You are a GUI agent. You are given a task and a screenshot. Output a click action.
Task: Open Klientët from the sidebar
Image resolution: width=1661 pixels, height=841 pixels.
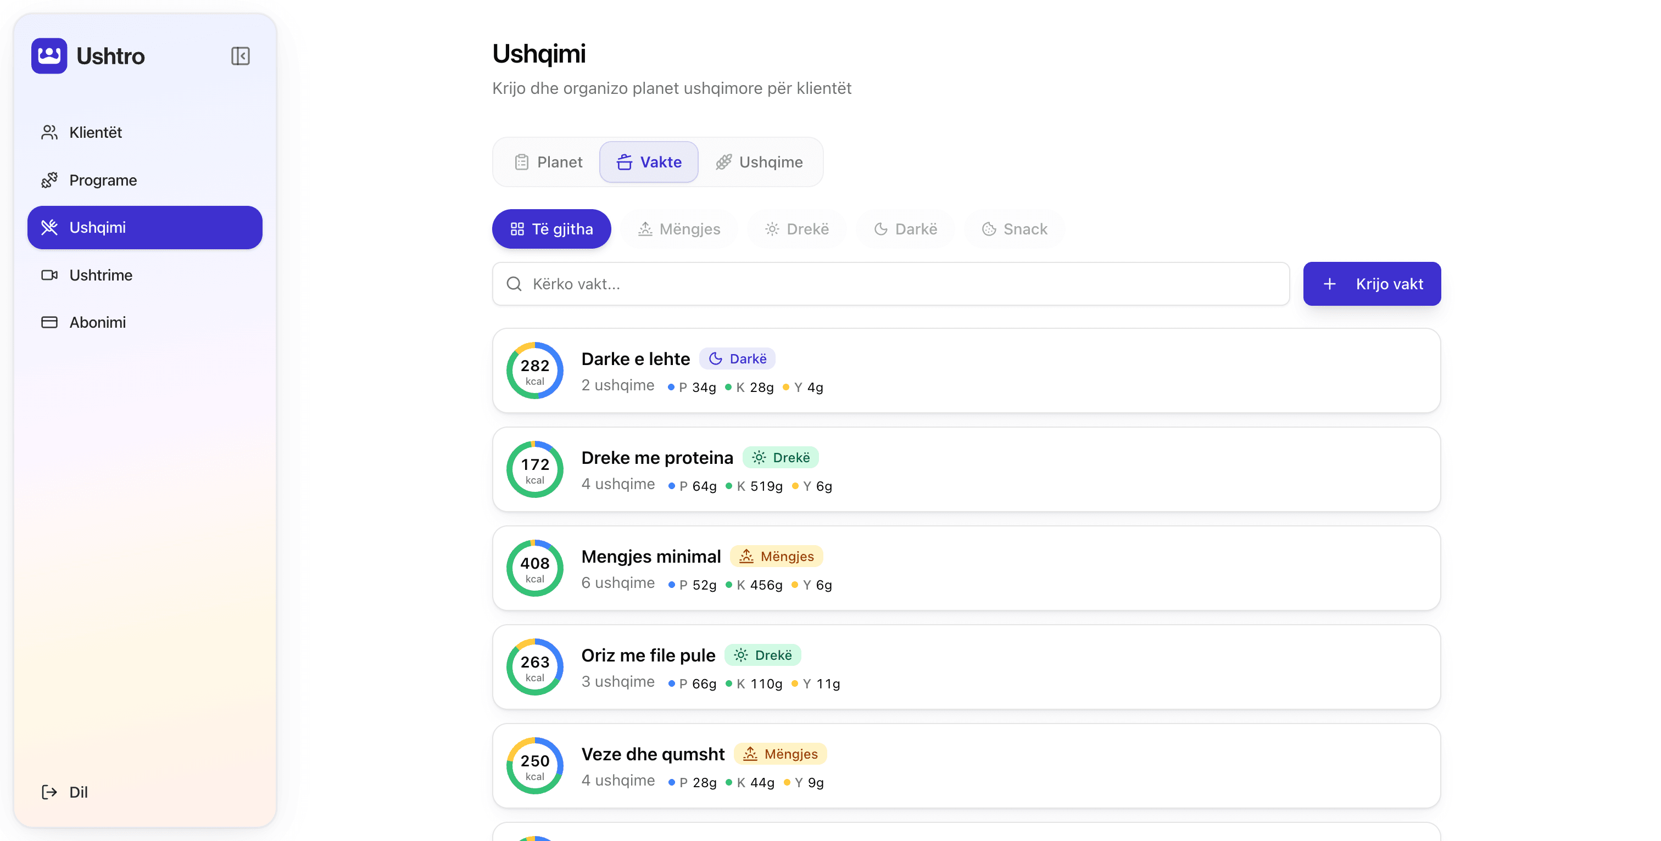tap(144, 132)
